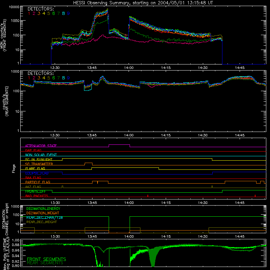
Task: Click 14:30 time tick under decimation plot
Action: [x=203, y=237]
